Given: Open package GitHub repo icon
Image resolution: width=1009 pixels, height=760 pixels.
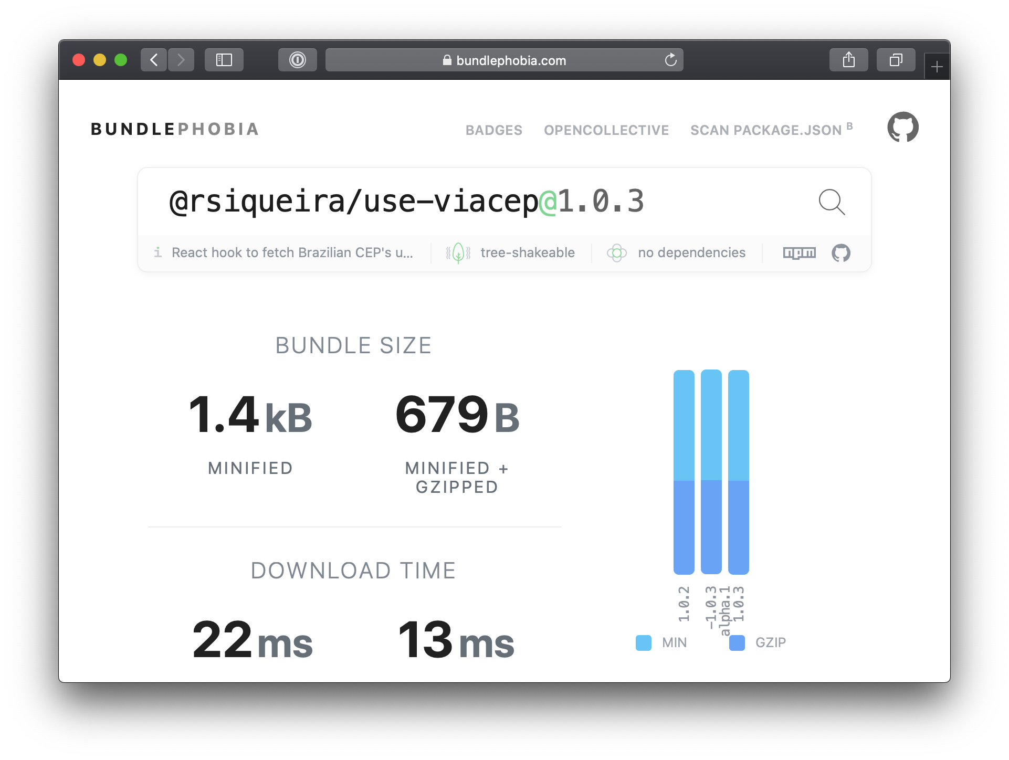Looking at the screenshot, I should 841,253.
